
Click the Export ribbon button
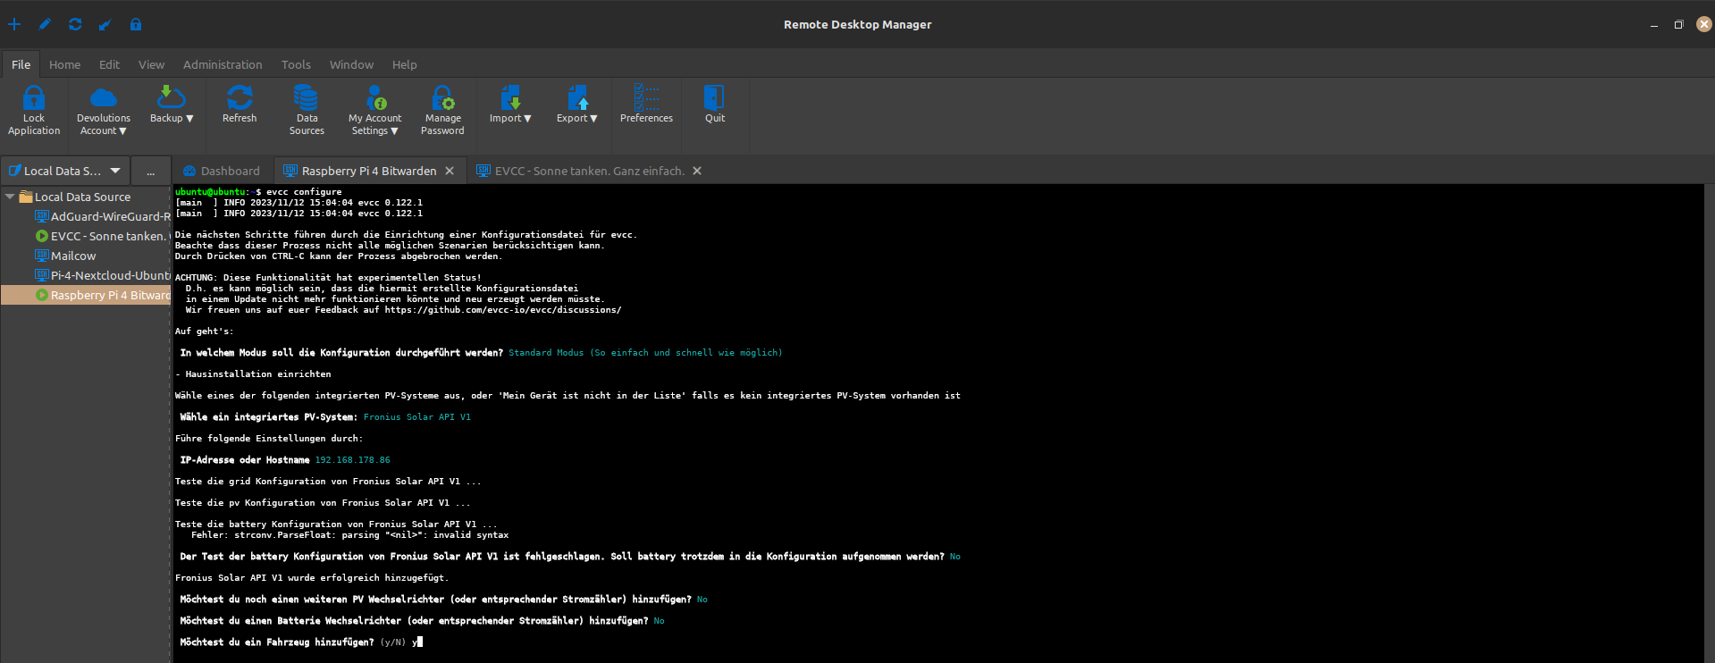576,105
